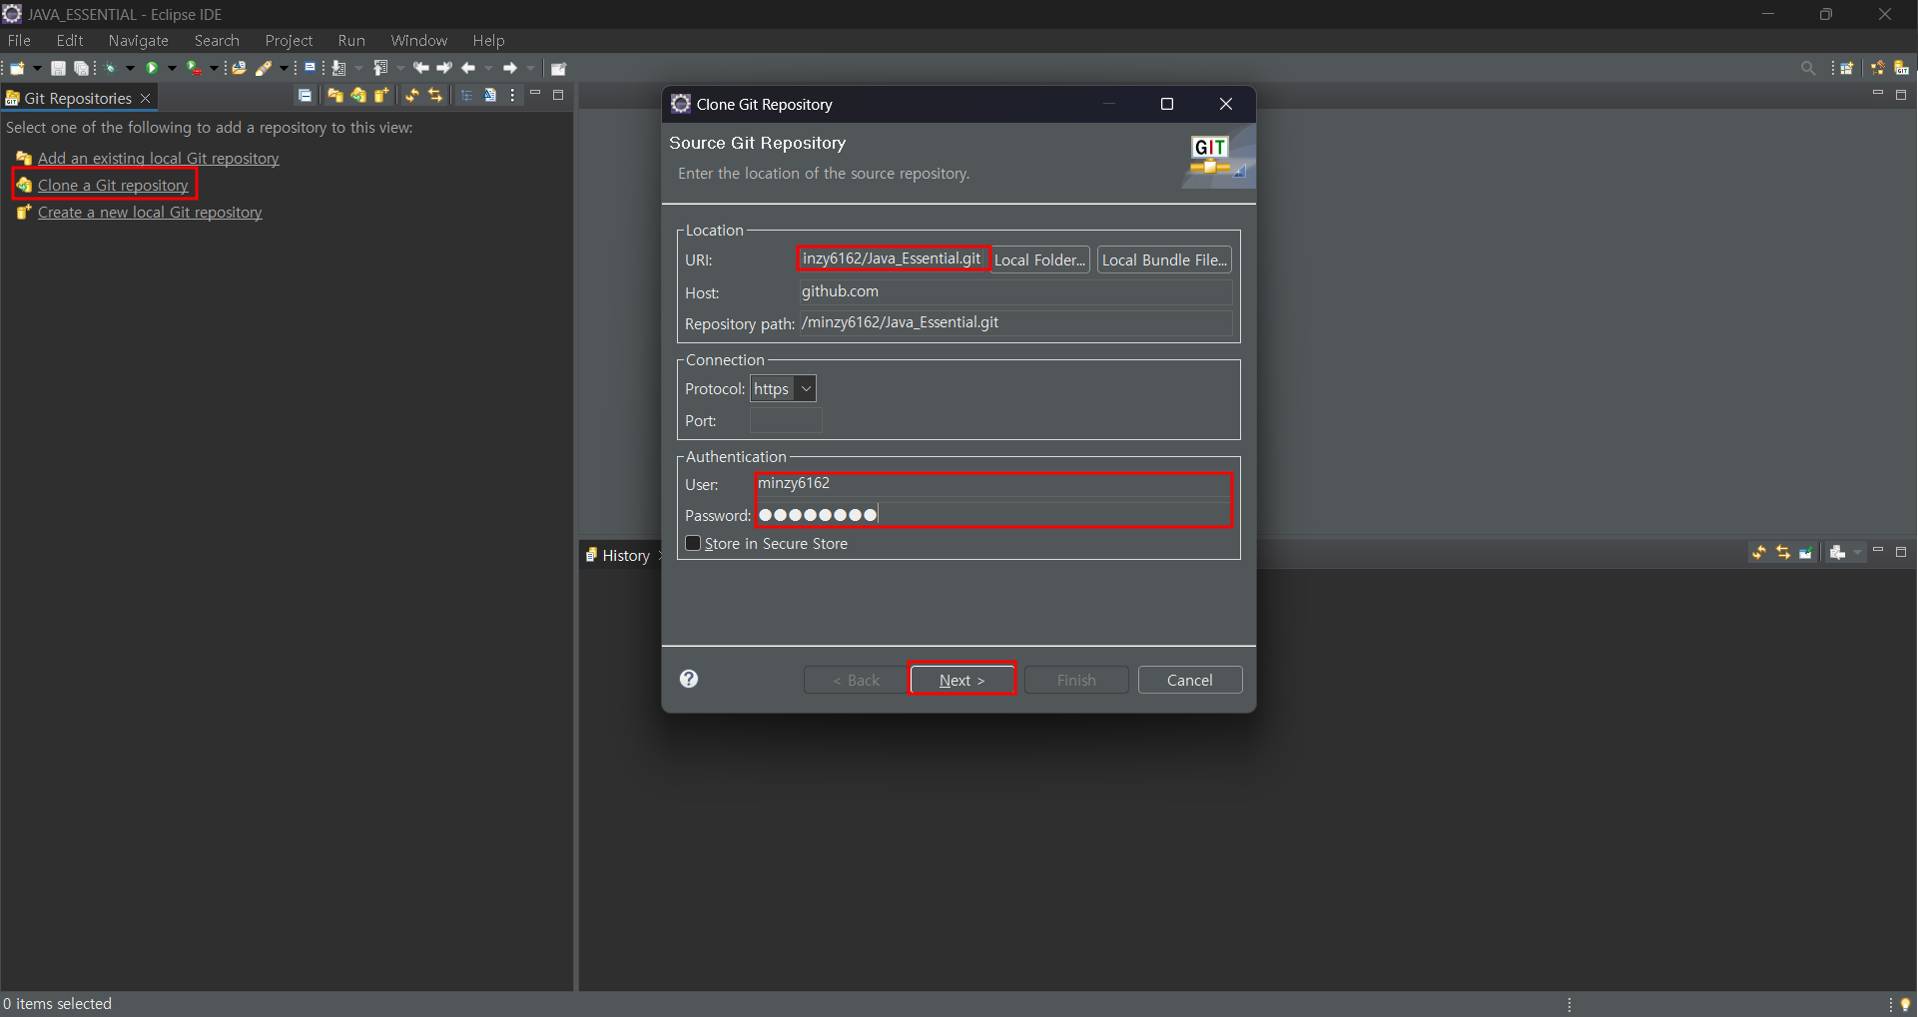Open the External Tools dropdown arrow
Viewport: 1918px width, 1017px height.
214,68
